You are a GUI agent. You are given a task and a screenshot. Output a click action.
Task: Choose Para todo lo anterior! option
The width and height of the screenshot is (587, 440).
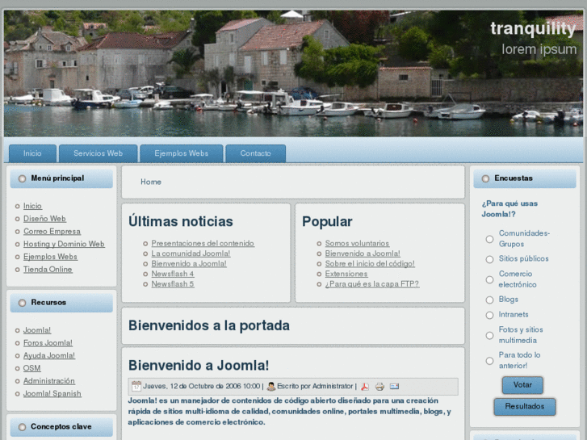point(489,361)
